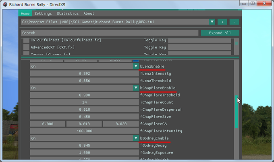Click the first fChapFlareCA value 0.000

(48, 124)
